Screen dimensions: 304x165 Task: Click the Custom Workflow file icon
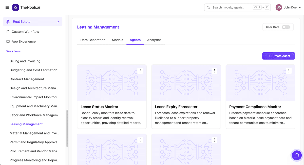pos(8,32)
